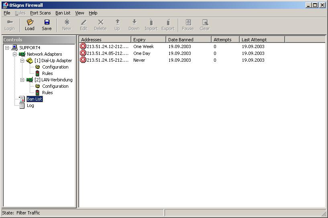Select the Log tree item
The height and width of the screenshot is (218, 328).
(x=30, y=105)
